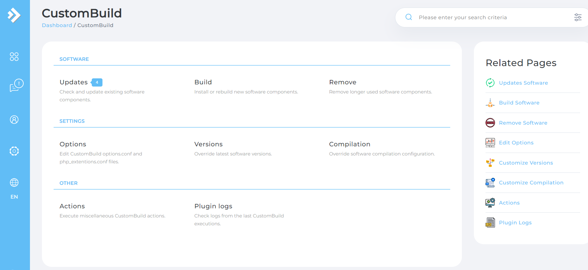Click the user account sidebar icon
588x270 pixels.
coord(14,120)
